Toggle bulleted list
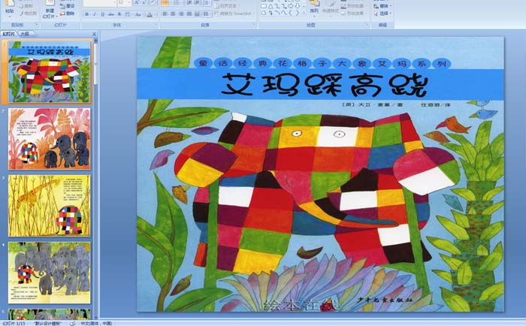The width and height of the screenshot is (526, 326). (x=165, y=3)
